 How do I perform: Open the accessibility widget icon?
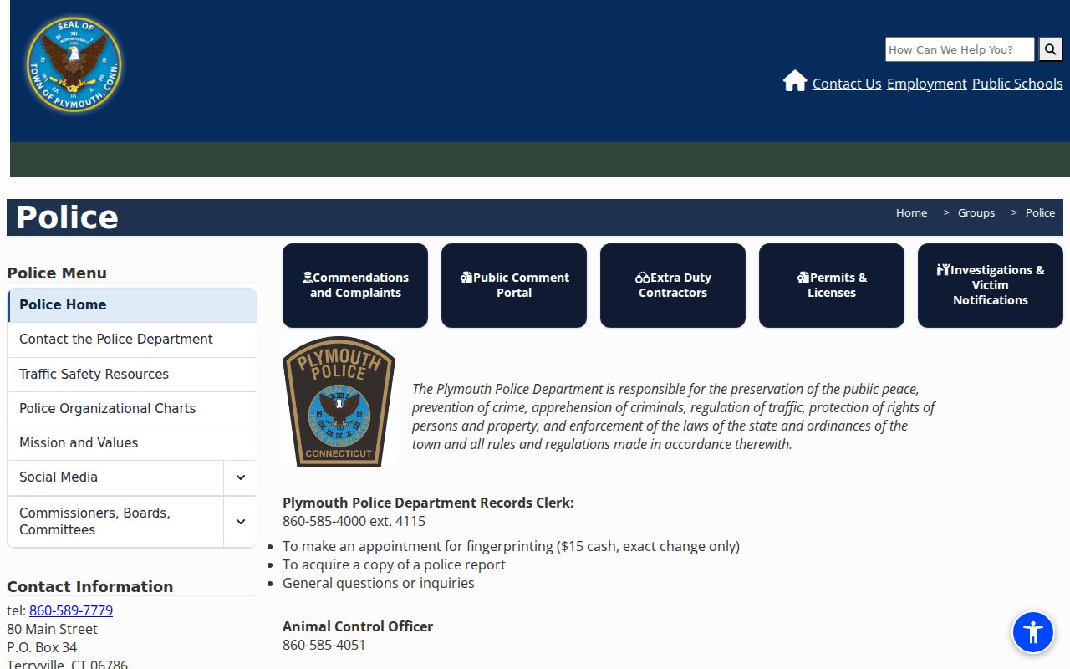(x=1033, y=632)
